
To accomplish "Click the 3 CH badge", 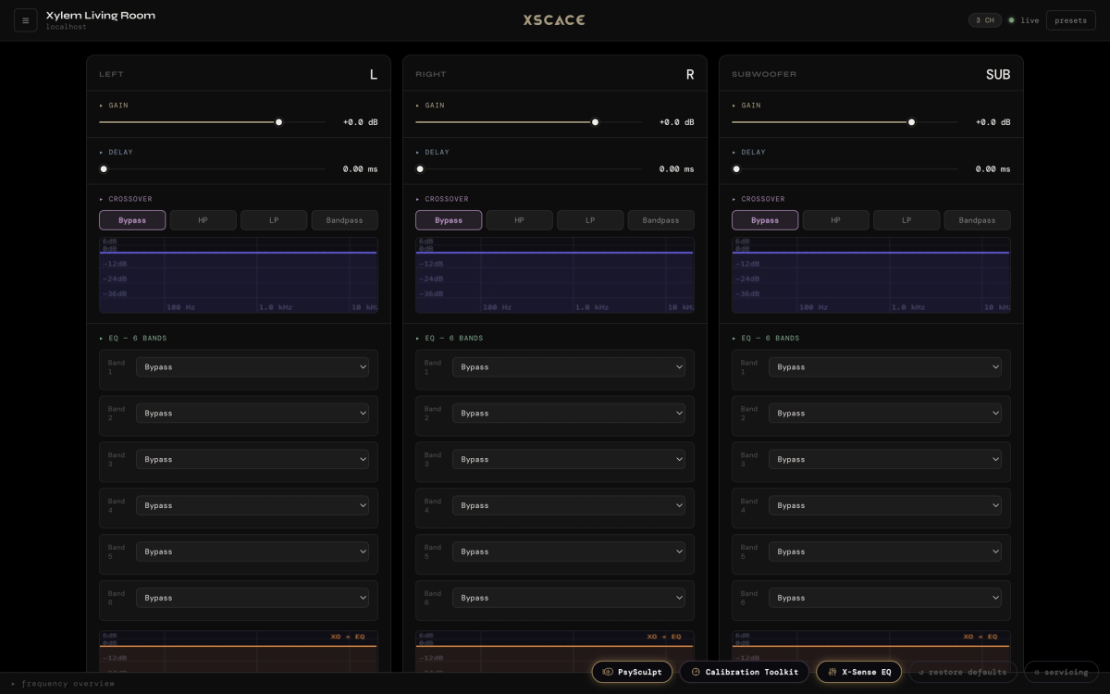I will (985, 20).
